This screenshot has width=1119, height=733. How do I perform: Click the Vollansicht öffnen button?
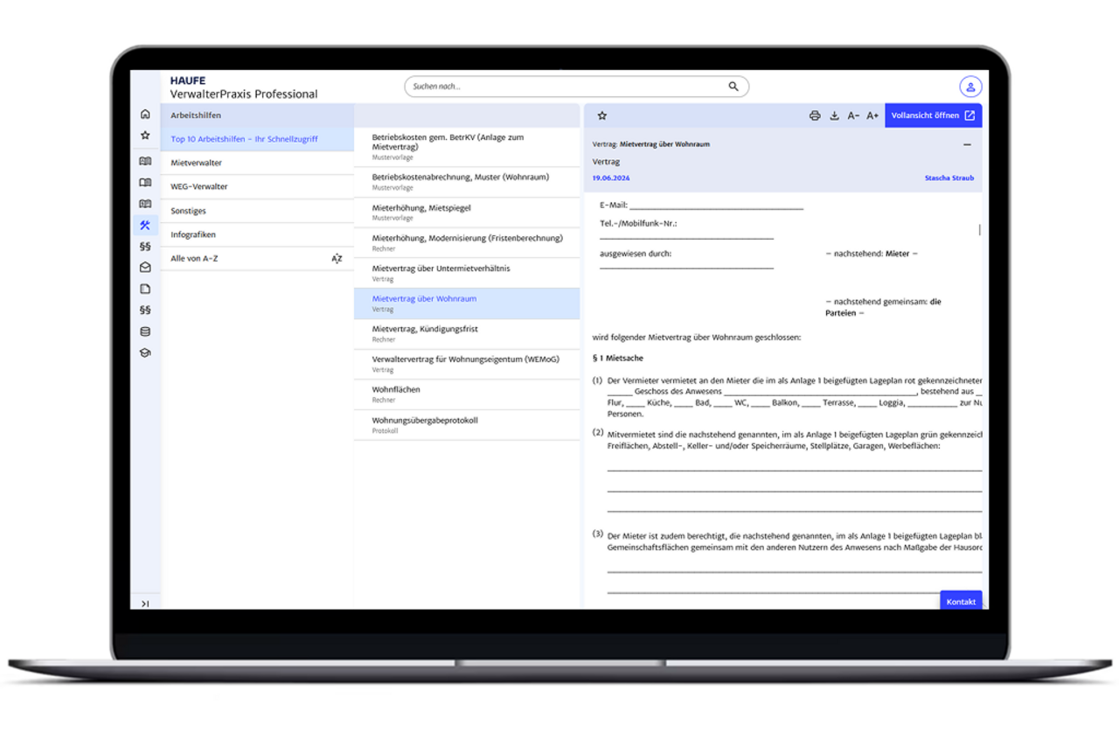pos(933,115)
